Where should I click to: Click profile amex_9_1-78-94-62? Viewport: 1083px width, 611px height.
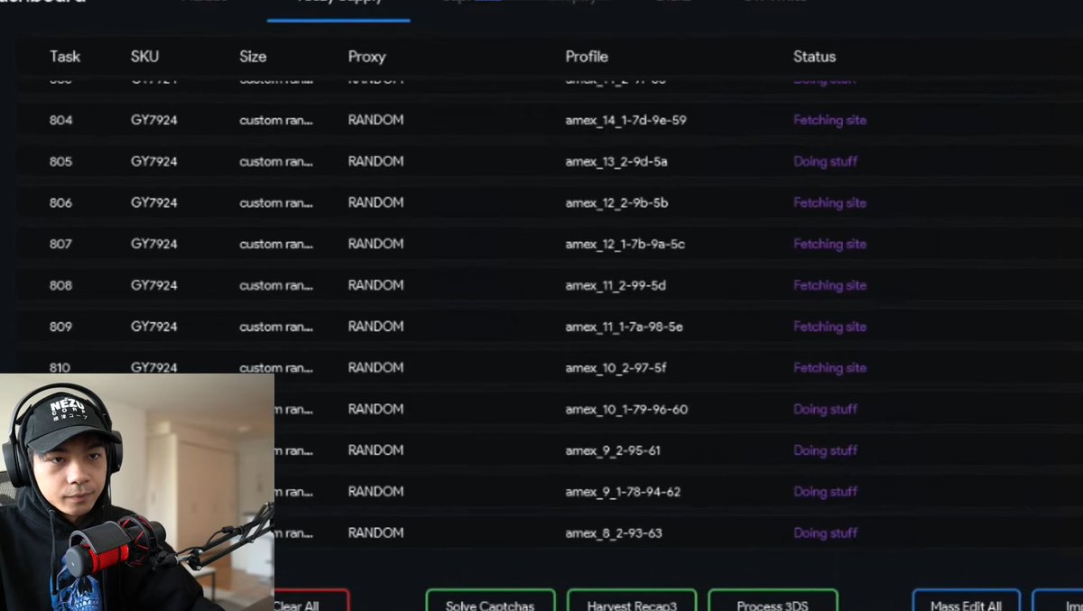[x=623, y=492]
